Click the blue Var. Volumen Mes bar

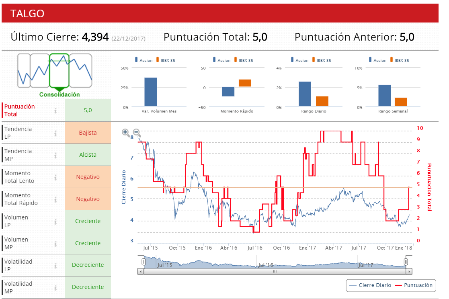(x=151, y=92)
